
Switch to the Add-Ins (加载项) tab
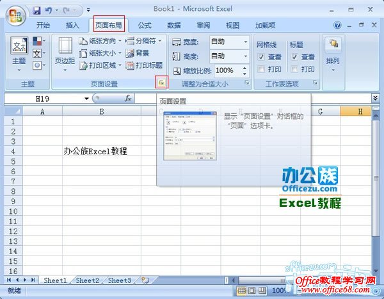[x=265, y=25]
